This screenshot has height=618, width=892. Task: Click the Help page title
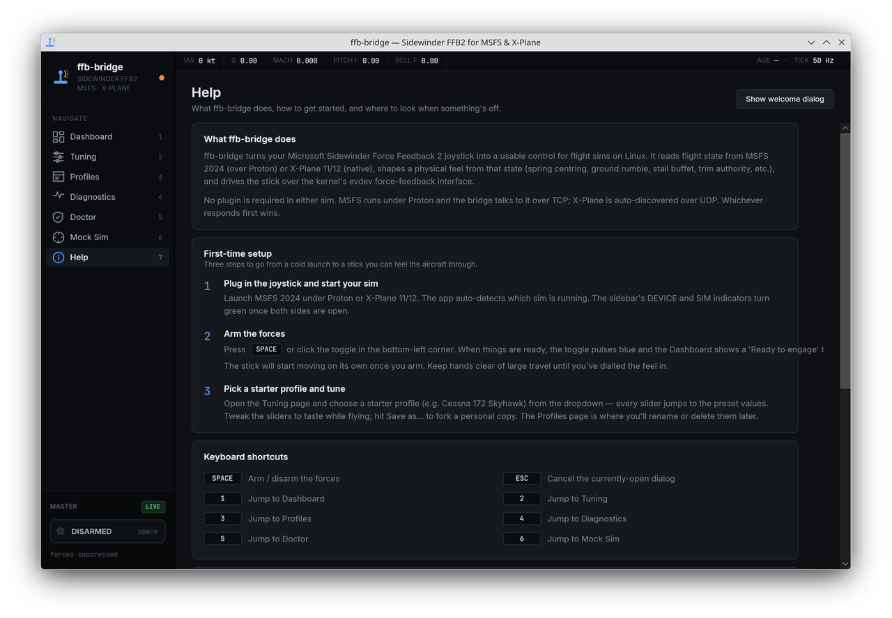(206, 93)
